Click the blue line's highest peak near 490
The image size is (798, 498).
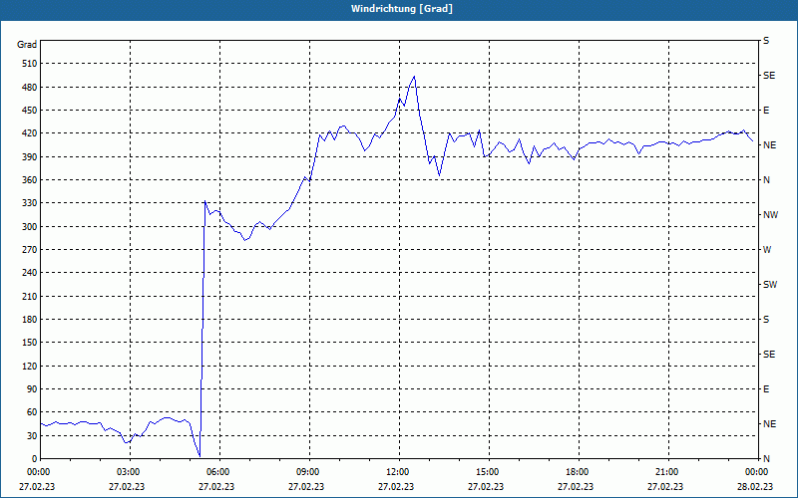pos(414,77)
